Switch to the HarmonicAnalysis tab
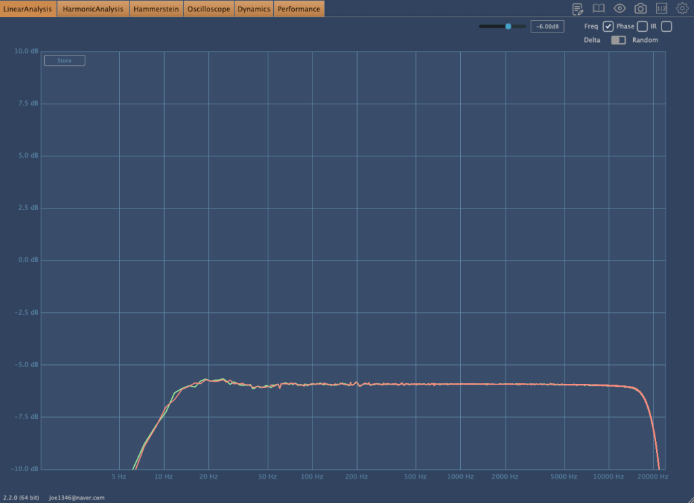This screenshot has height=503, width=694. pyautogui.click(x=93, y=9)
